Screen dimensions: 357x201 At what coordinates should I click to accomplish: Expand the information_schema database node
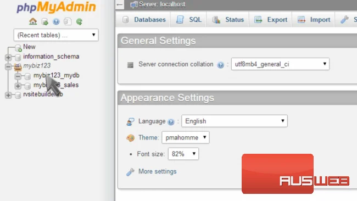[8, 57]
